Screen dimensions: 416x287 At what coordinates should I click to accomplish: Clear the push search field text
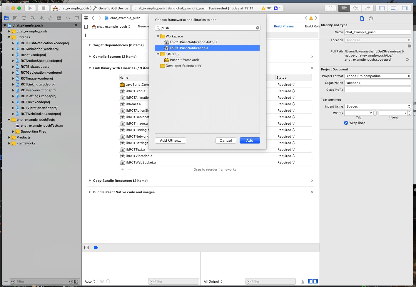pos(258,28)
